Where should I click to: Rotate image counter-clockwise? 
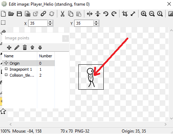point(106,14)
